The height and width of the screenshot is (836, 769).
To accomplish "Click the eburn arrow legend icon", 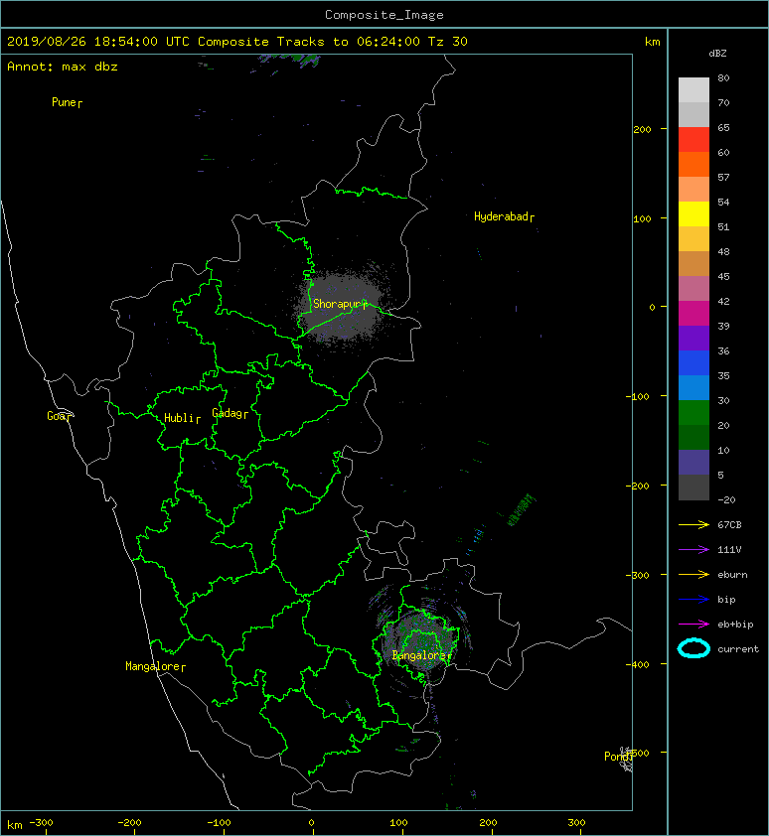I will tap(693, 575).
